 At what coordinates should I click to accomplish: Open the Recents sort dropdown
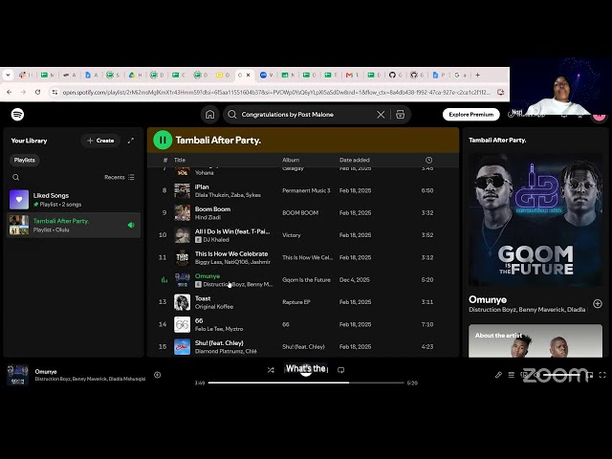pos(119,177)
